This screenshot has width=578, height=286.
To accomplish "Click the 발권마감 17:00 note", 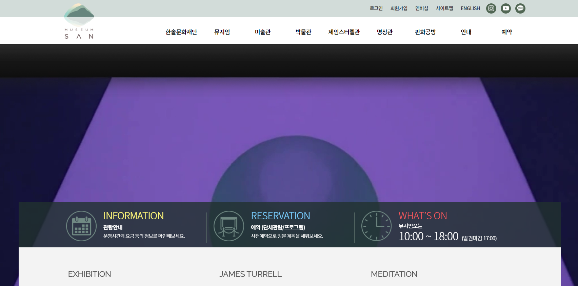I will coord(479,238).
